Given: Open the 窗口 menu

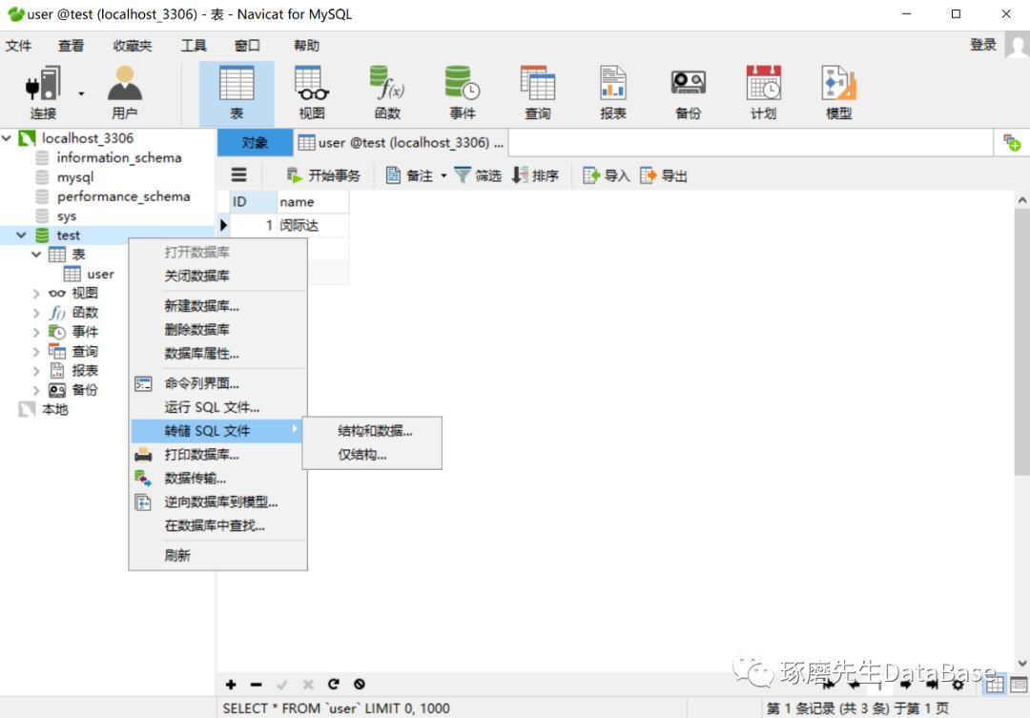Looking at the screenshot, I should click(x=247, y=46).
